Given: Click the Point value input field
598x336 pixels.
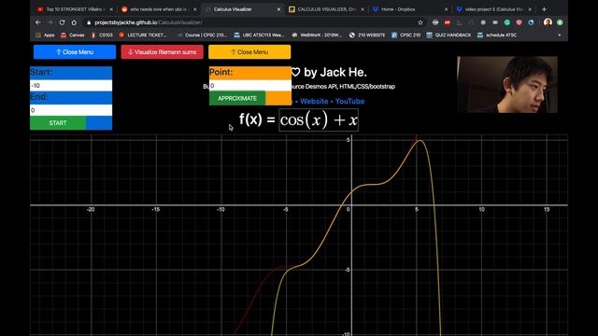Looking at the screenshot, I should [x=250, y=85].
